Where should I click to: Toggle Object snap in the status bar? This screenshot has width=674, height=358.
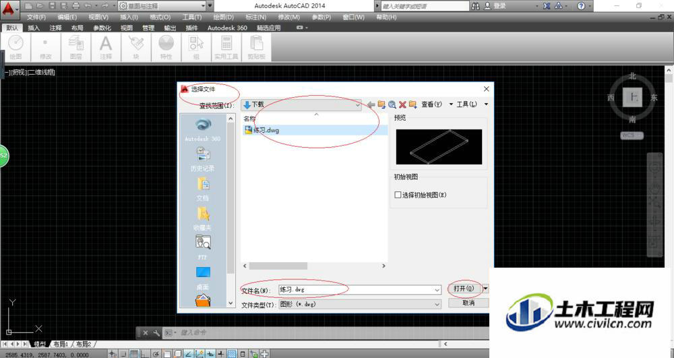click(x=166, y=354)
